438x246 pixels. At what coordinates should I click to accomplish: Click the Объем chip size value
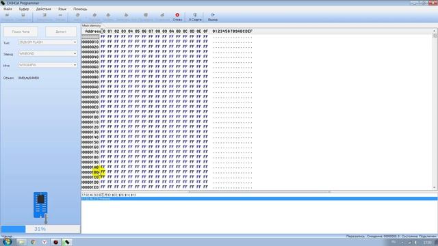tap(29, 78)
